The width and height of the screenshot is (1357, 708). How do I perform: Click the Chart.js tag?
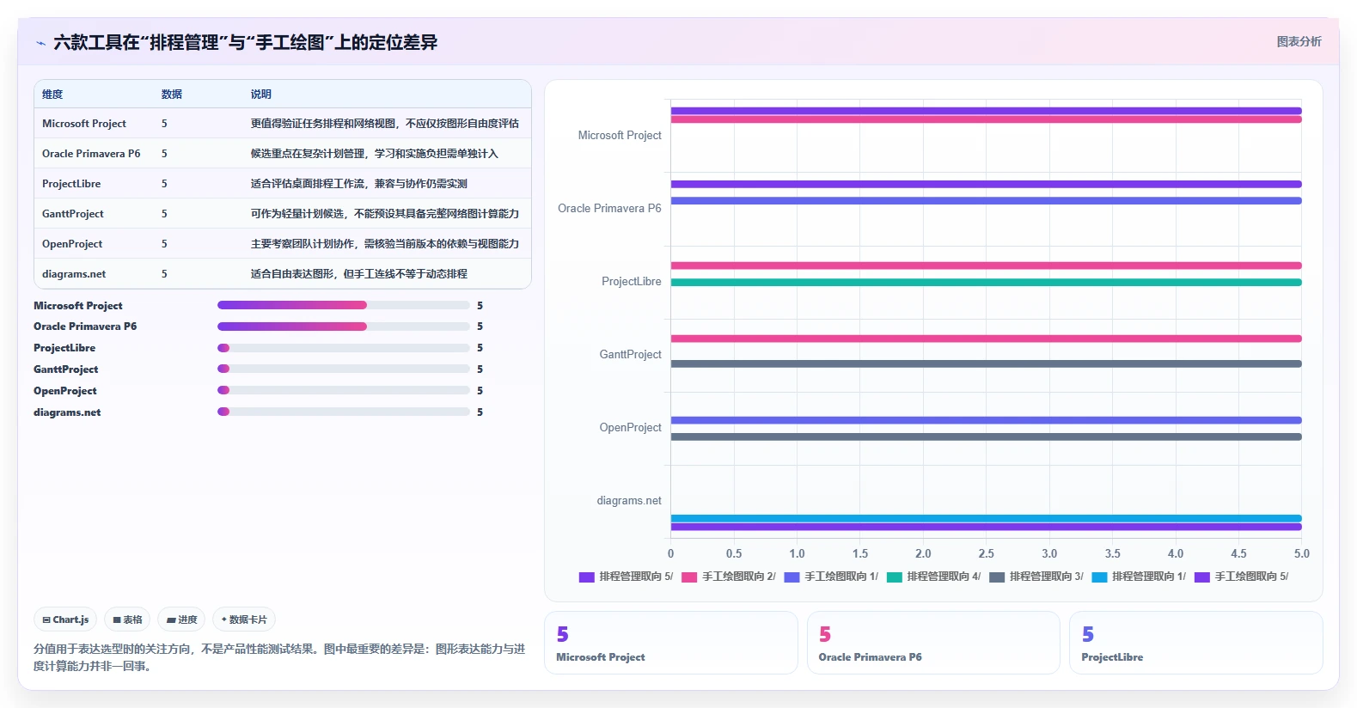[x=65, y=619]
